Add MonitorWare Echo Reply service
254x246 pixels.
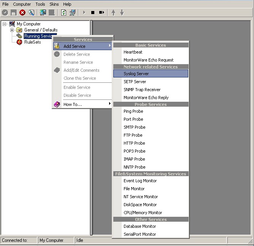[x=151, y=98]
